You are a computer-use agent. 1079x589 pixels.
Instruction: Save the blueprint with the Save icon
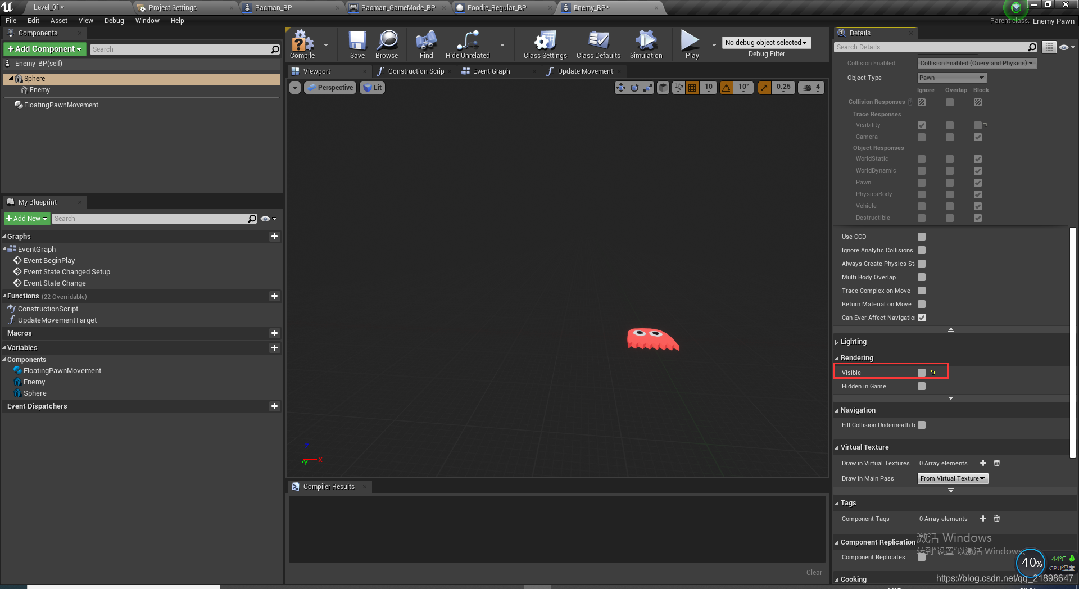pyautogui.click(x=357, y=44)
